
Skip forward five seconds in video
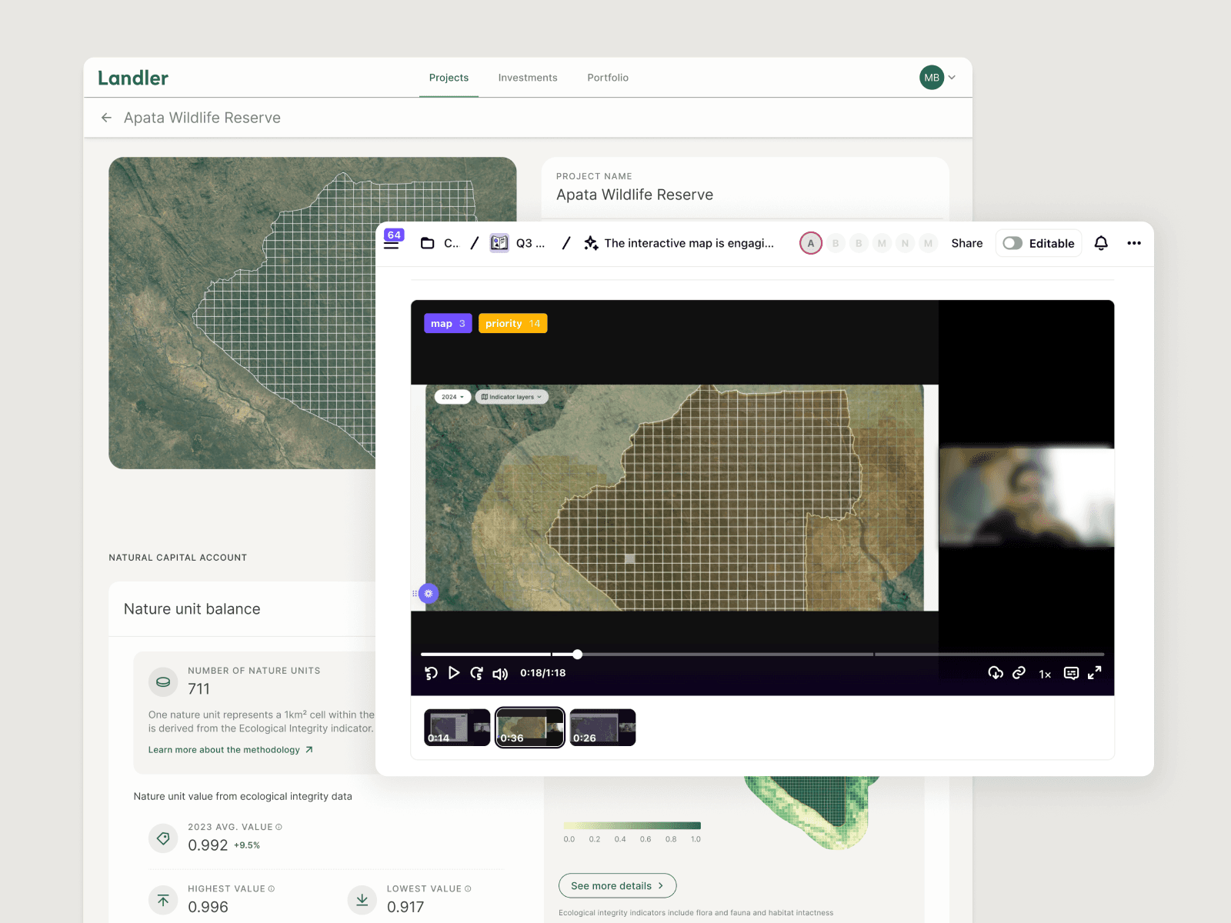(477, 673)
